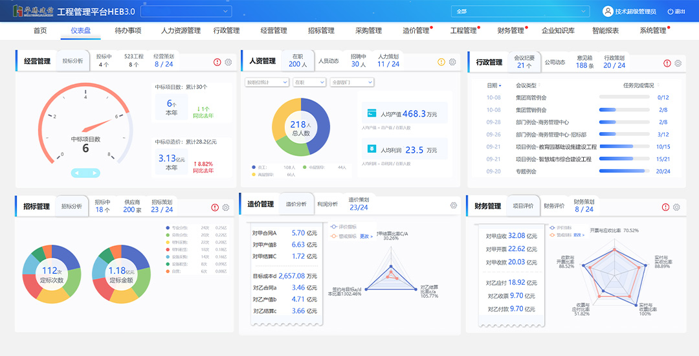Open the 招标管理 panel settings gear
The image size is (699, 356).
[x=226, y=207]
